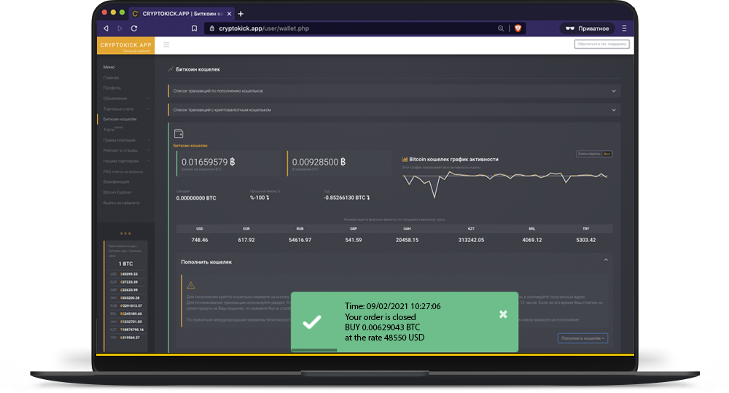Click the Приватное private window glasses badge
Viewport: 729px width, 393px height.
tap(587, 28)
